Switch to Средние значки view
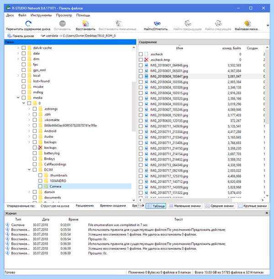Viewport: 274px width, 279px height. (220, 206)
